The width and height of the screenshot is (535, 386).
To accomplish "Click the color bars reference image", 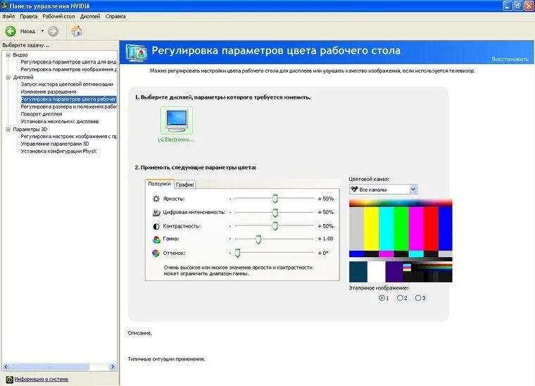I will [x=401, y=241].
